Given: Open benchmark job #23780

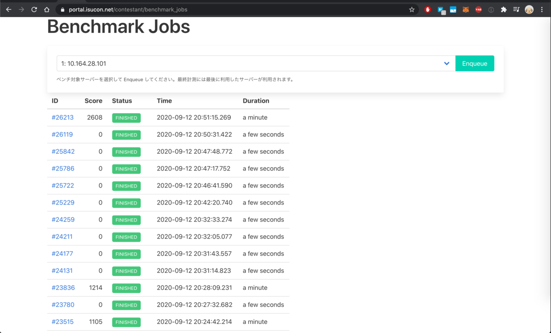Looking at the screenshot, I should [x=63, y=305].
